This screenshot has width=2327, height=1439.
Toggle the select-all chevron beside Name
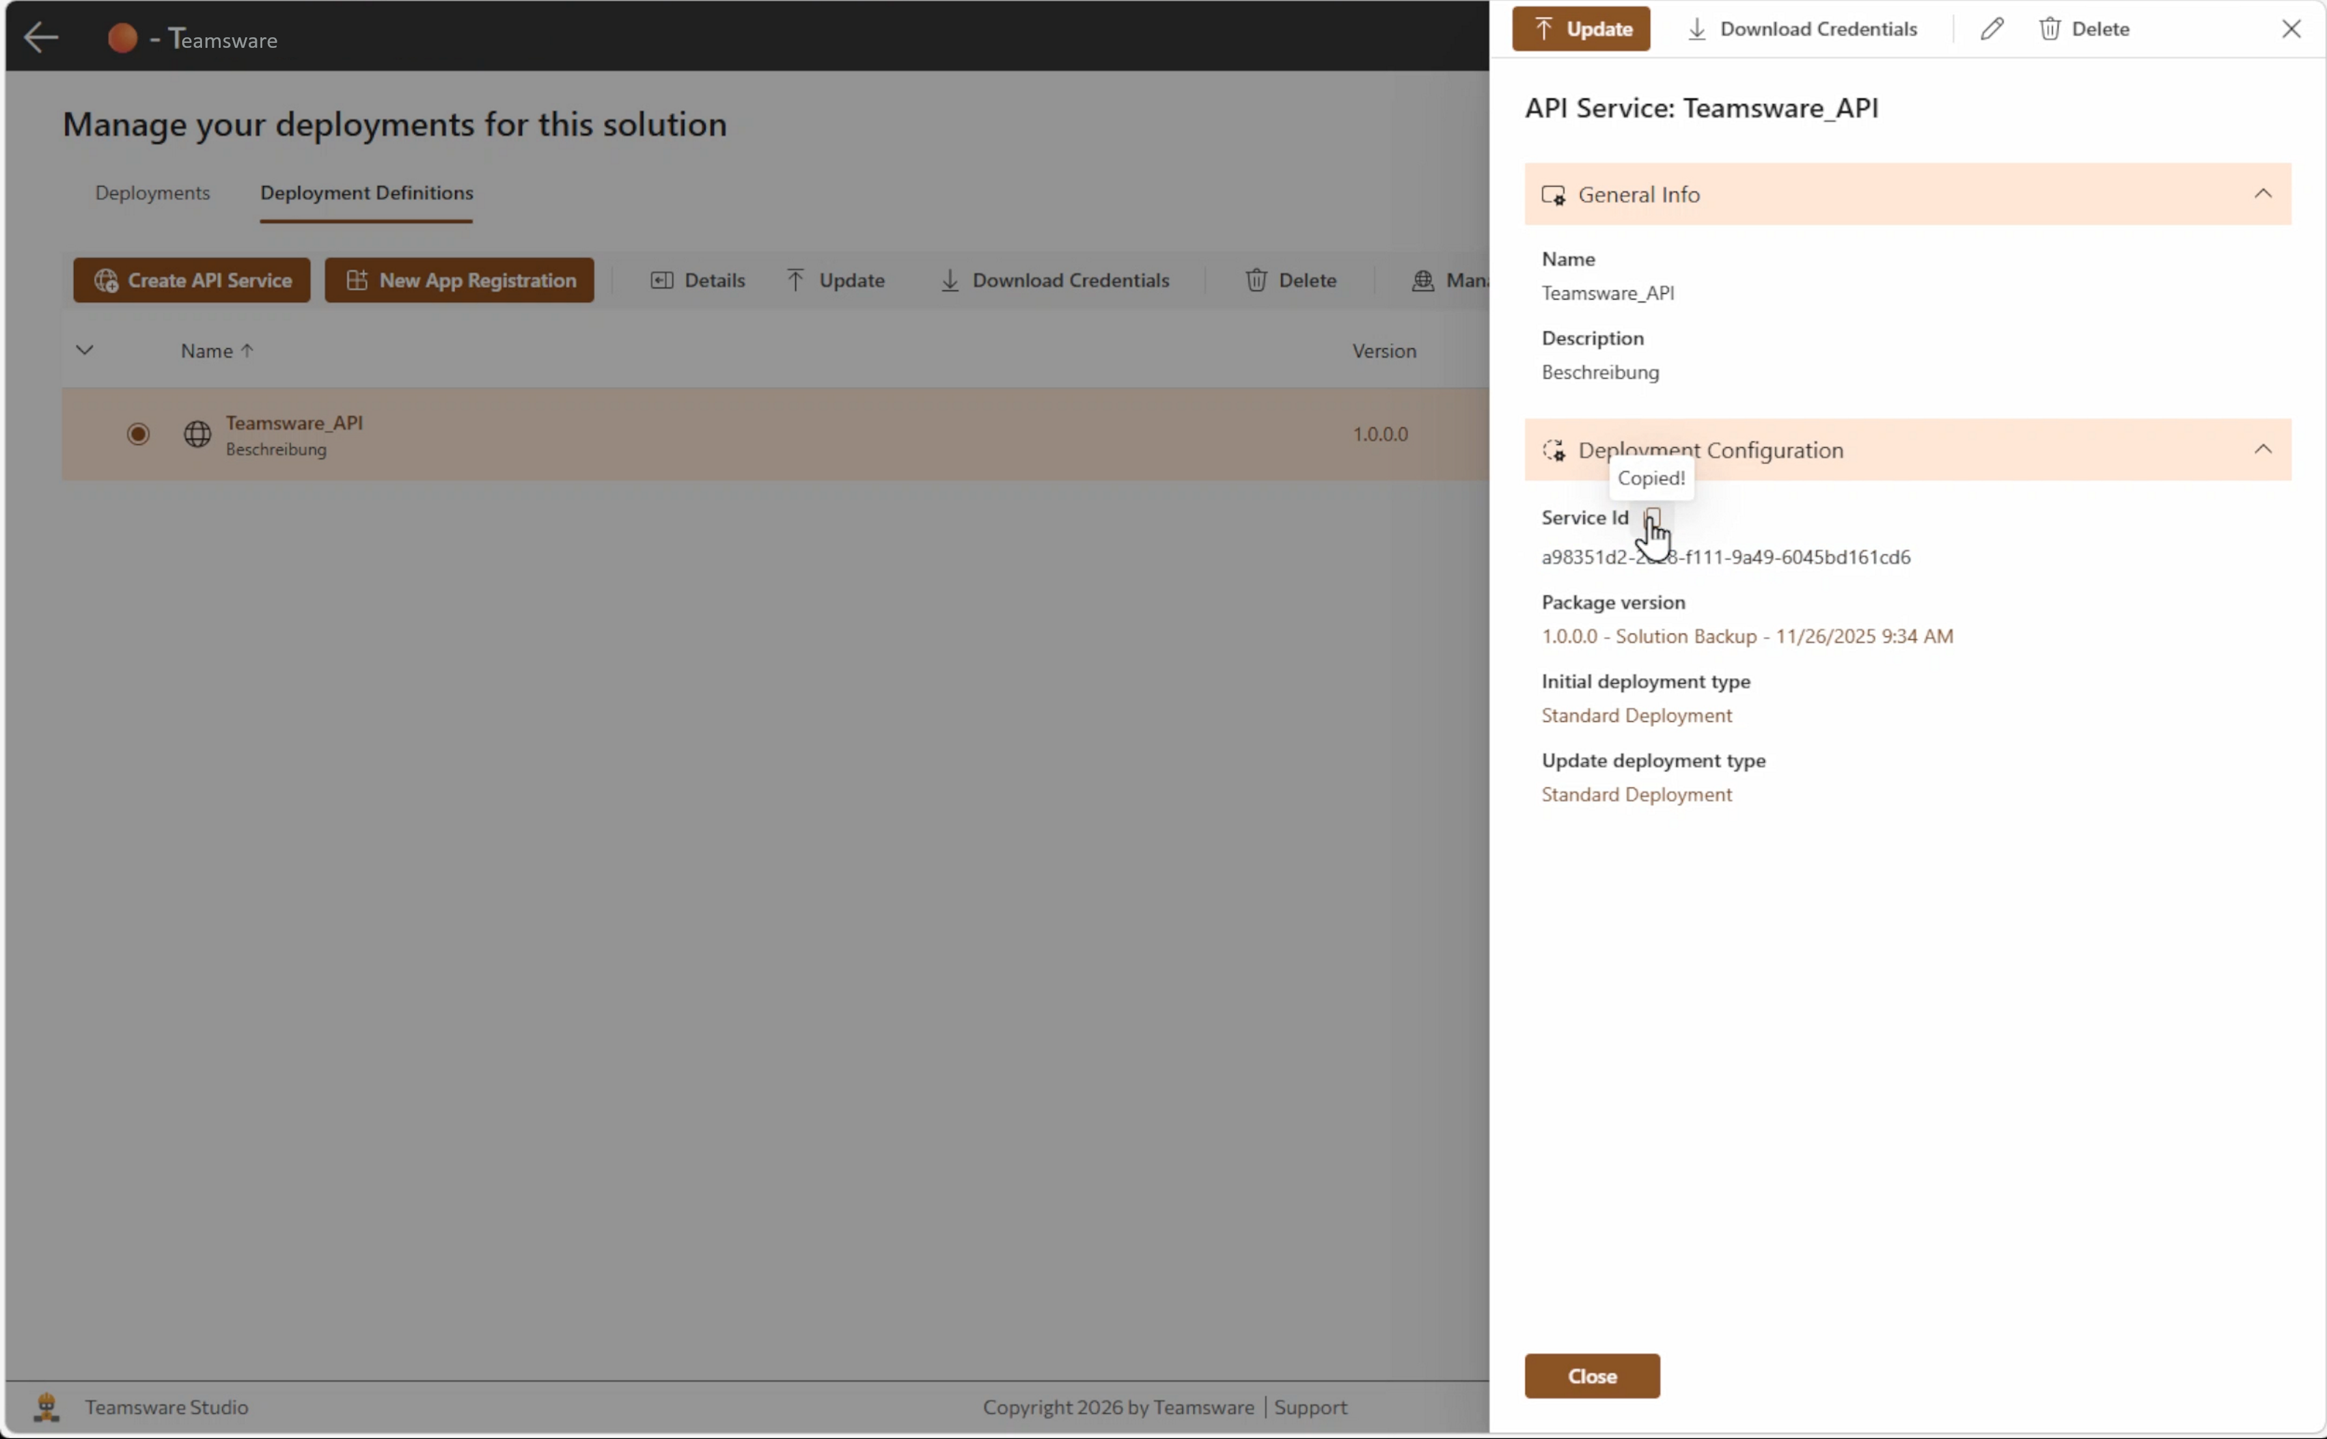tap(85, 350)
